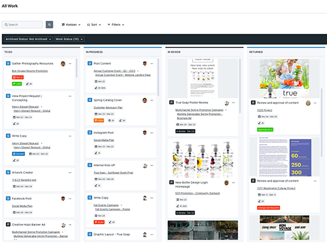Open the Fall Scents Campaign - Poster link
327x249 pixels.
coord(112,209)
